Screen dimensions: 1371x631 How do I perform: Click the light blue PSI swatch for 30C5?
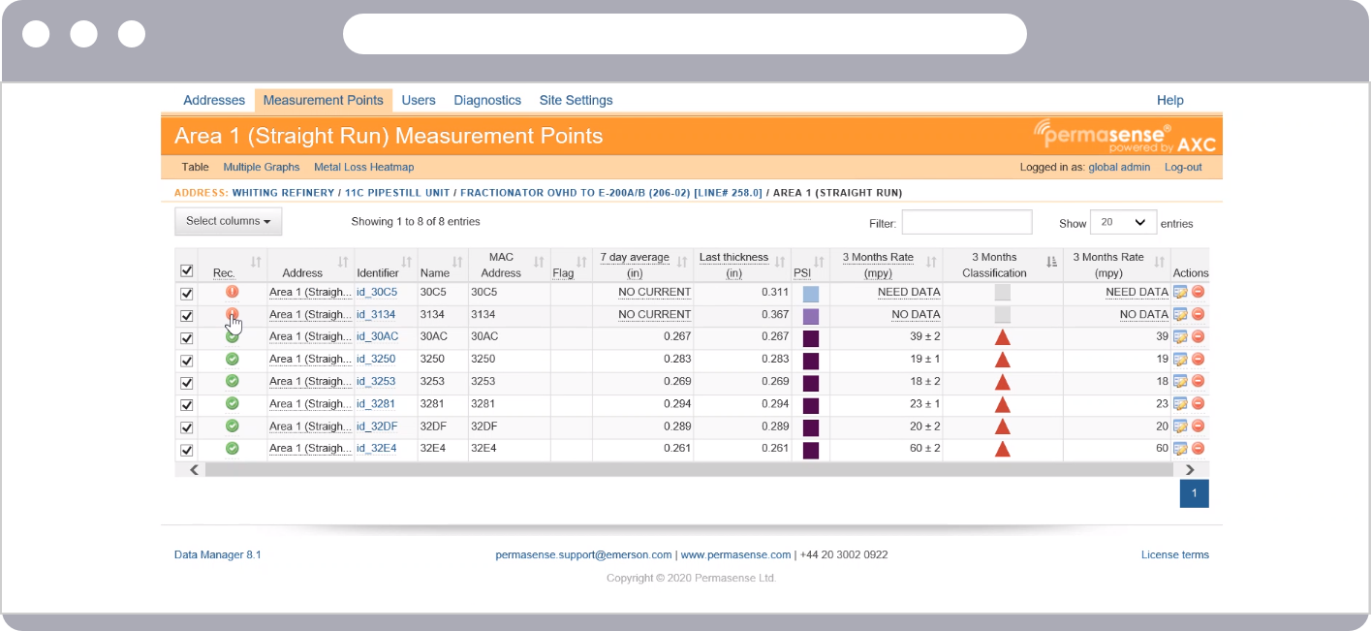(811, 294)
